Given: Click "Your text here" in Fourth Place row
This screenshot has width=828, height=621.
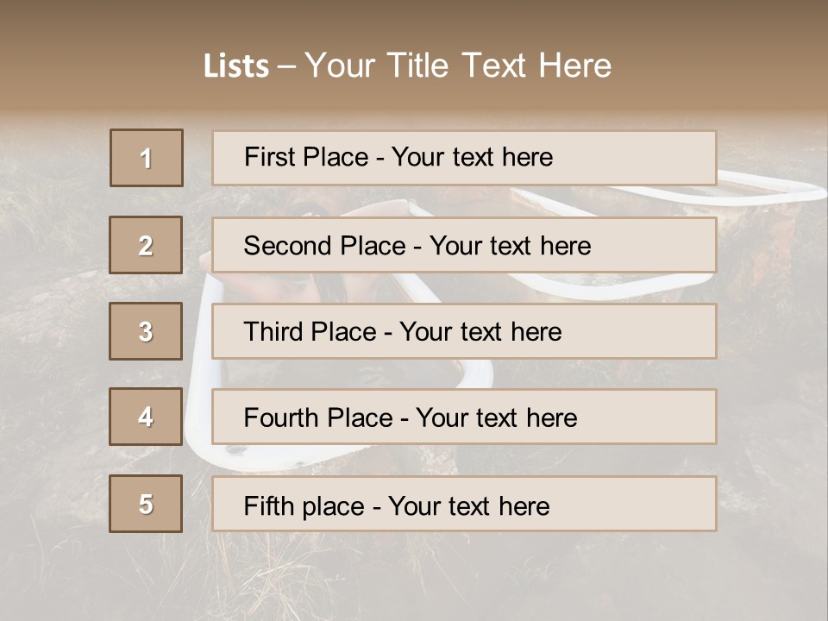Looking at the screenshot, I should (x=497, y=418).
